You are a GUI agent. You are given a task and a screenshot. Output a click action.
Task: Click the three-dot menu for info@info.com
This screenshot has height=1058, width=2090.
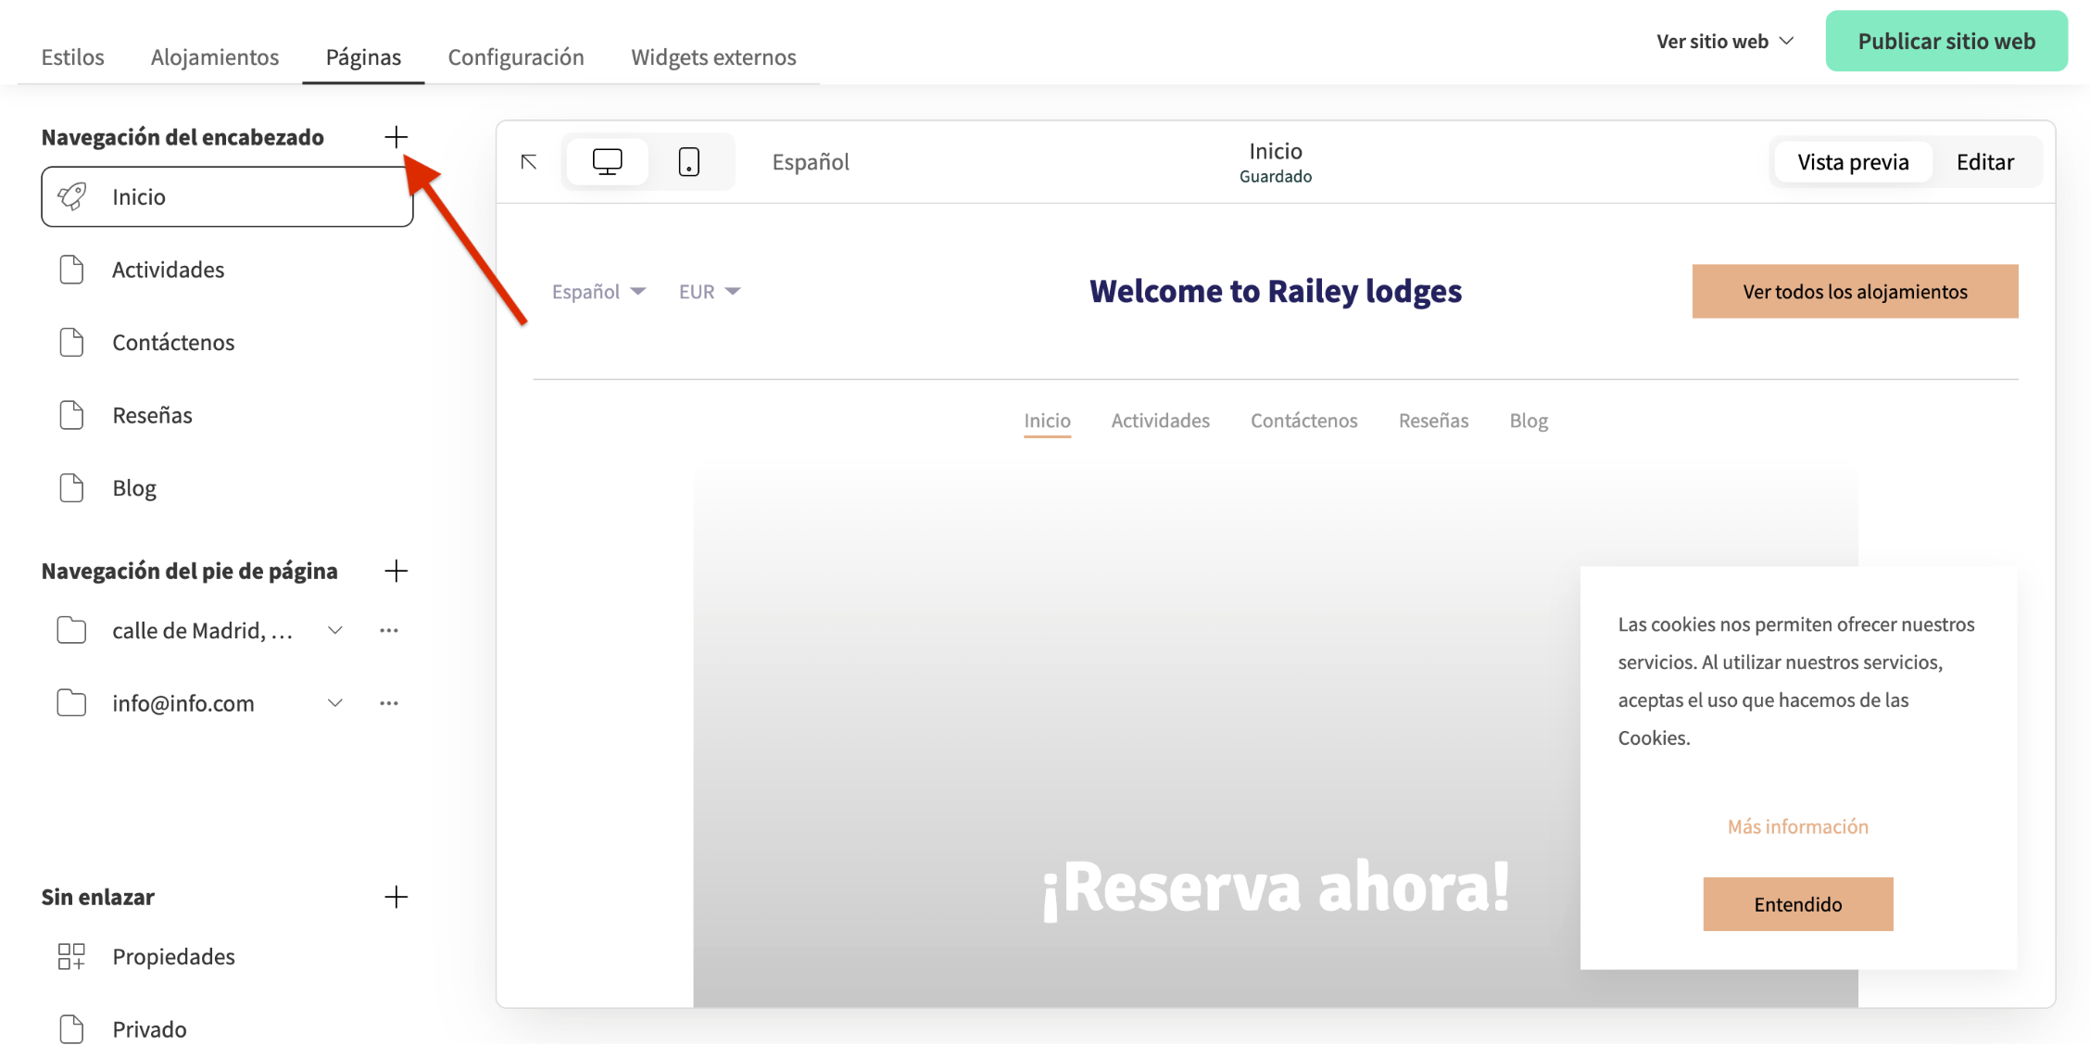pyautogui.click(x=389, y=702)
